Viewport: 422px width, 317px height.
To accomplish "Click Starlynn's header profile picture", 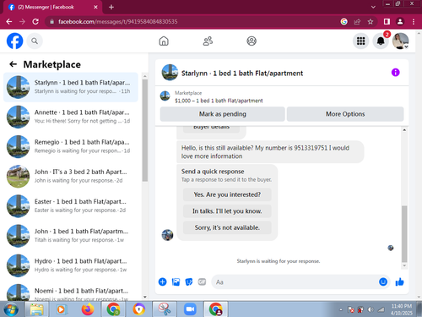I will point(170,73).
